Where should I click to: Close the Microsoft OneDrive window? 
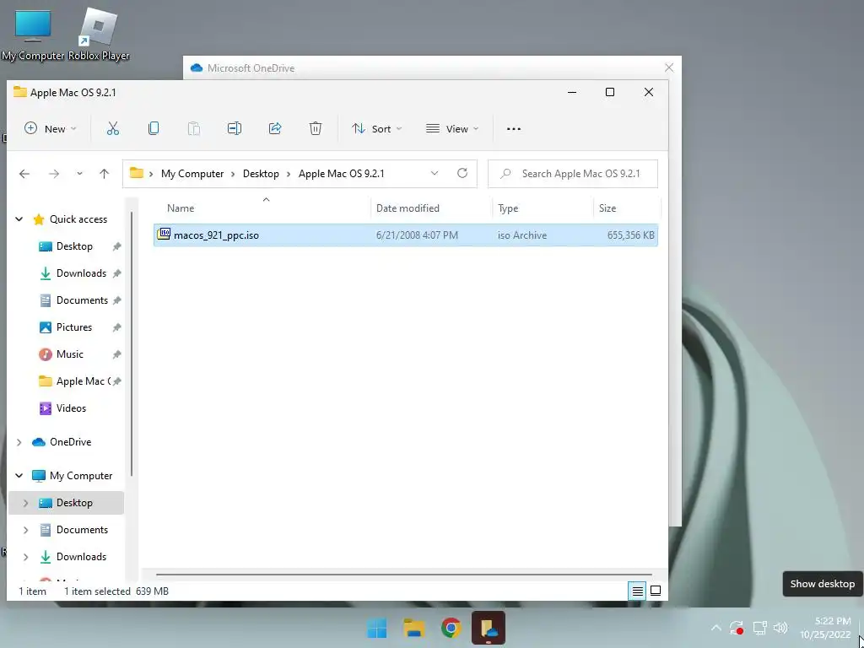coord(669,67)
